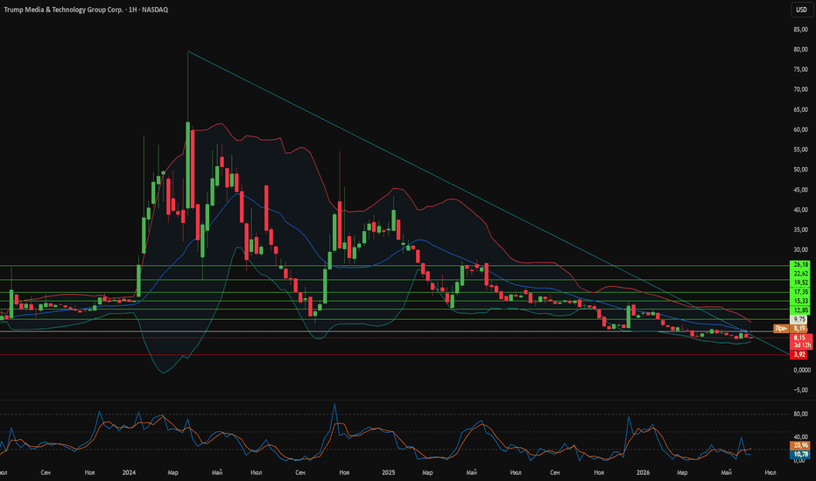Select the 12,85 green price label
The width and height of the screenshot is (816, 481).
[x=800, y=310]
